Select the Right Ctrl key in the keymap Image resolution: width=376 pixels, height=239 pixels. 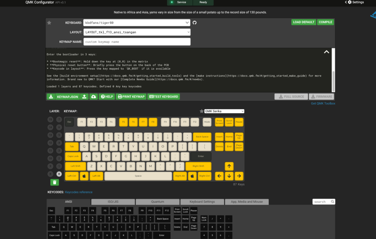coord(205,176)
